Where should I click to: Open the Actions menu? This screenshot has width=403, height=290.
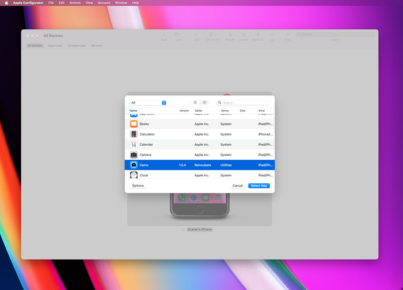pos(75,3)
